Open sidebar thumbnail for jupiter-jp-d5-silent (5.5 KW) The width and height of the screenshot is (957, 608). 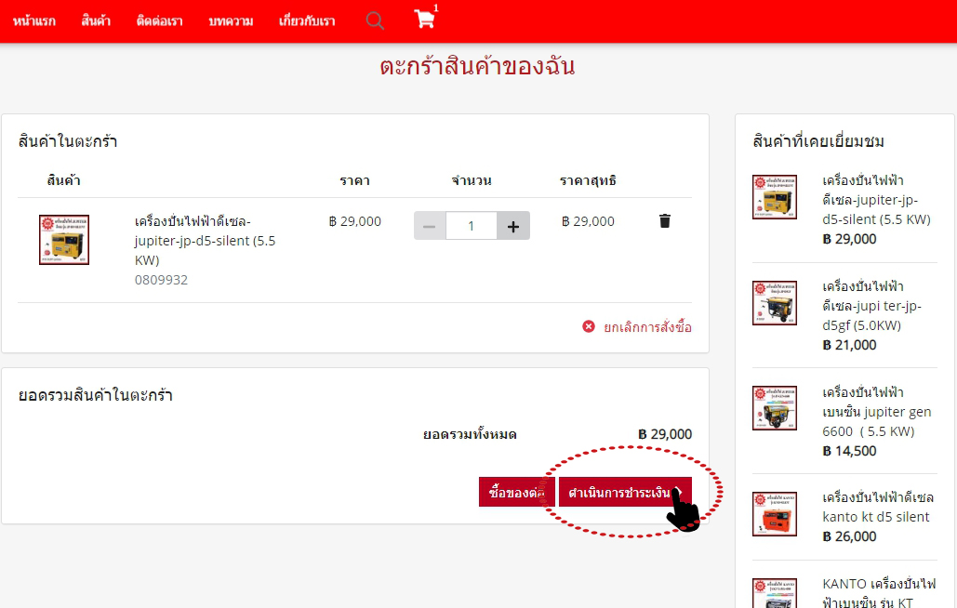[x=775, y=197]
